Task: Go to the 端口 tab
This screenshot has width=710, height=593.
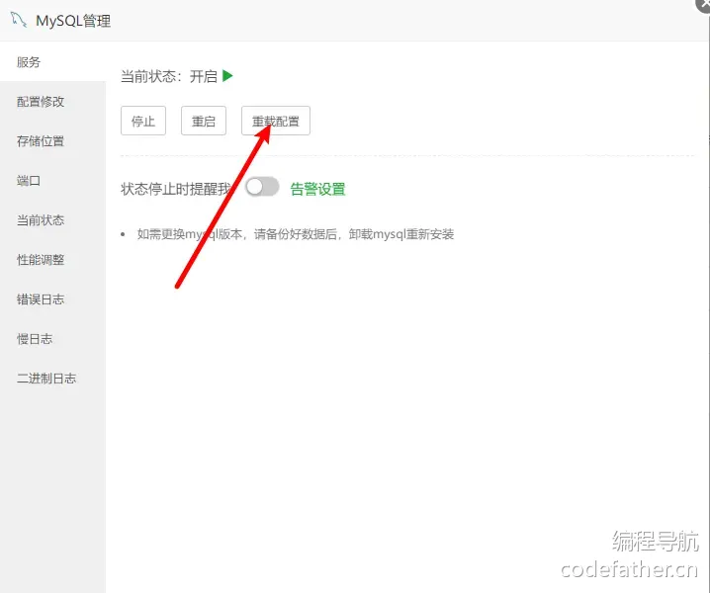Action: (30, 181)
